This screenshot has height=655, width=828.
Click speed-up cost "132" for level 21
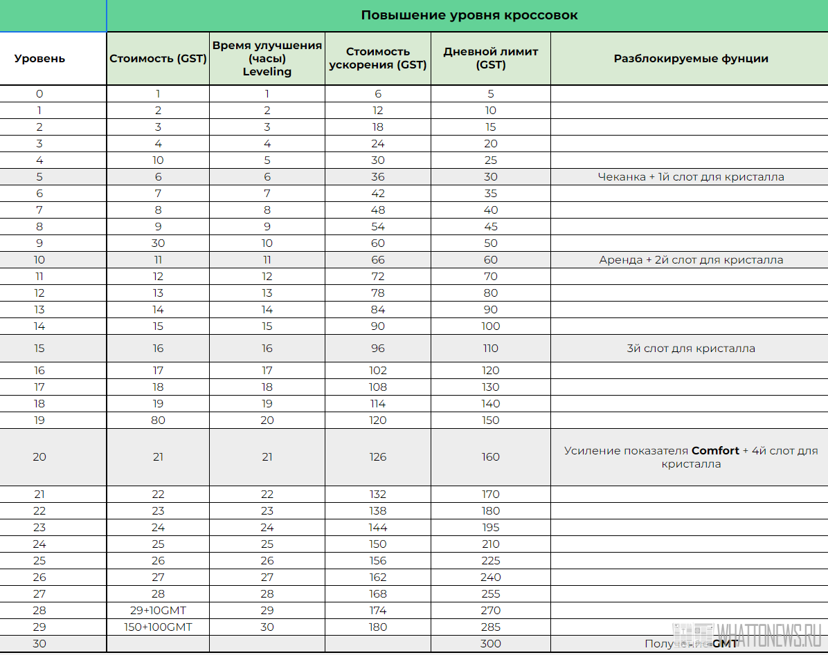pyautogui.click(x=377, y=494)
